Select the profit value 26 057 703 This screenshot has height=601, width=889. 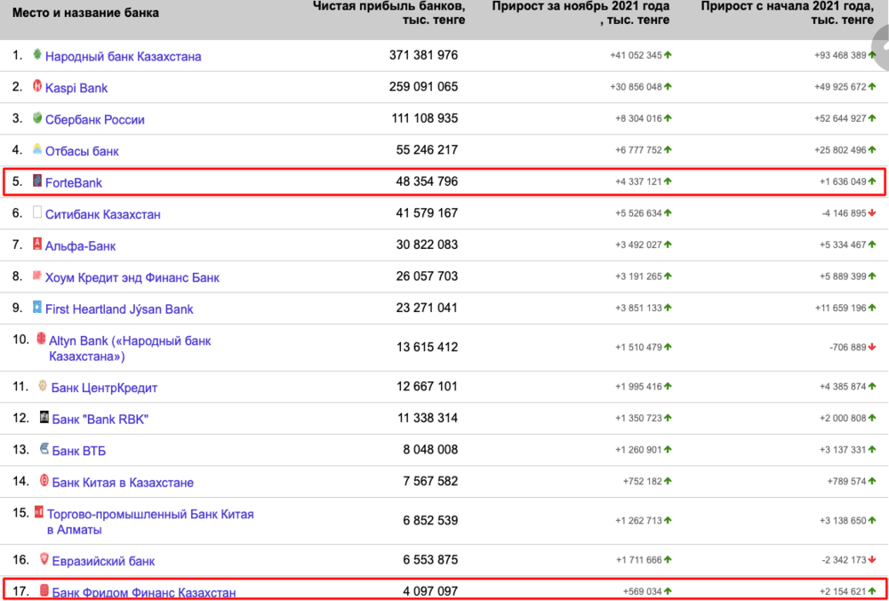pyautogui.click(x=427, y=276)
